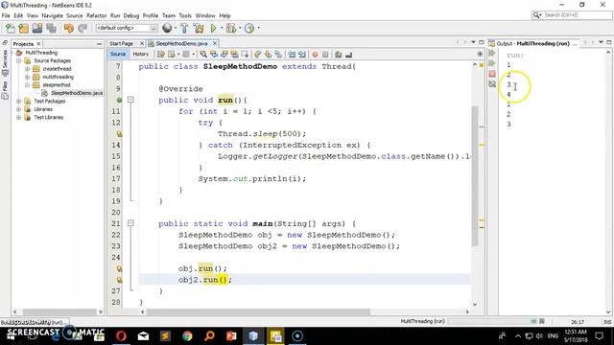Open the Debug Project dropdown arrow
This screenshot has height=345, width=614.
point(240,28)
